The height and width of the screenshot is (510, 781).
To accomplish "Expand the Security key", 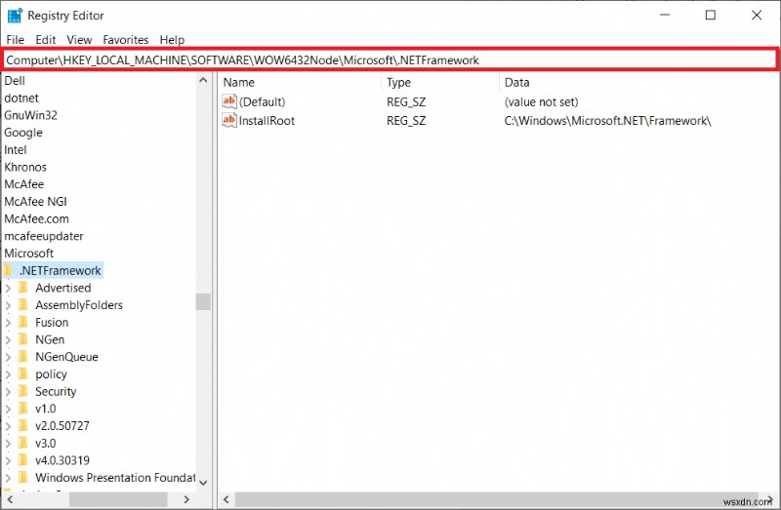I will tap(8, 392).
